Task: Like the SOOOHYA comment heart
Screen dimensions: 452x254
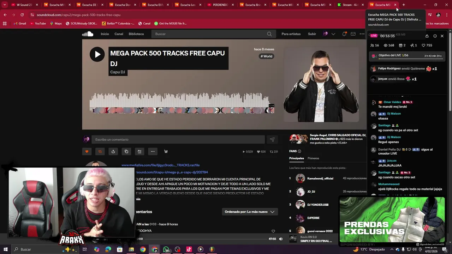Action: coord(273,231)
